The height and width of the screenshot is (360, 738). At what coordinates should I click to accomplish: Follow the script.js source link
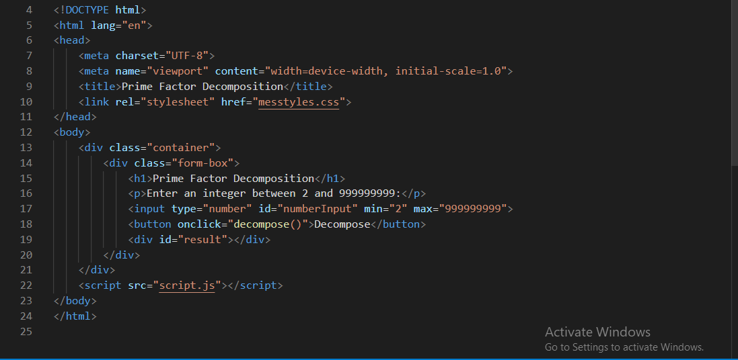click(187, 285)
